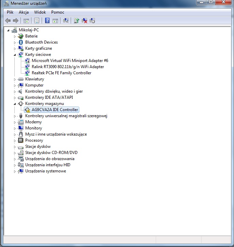Click the Modemy phone icon
The width and height of the screenshot is (234, 247).
coord(21,122)
